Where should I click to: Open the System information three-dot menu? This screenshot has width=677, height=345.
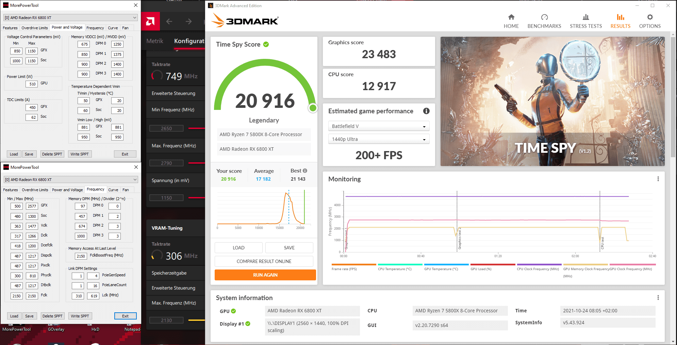click(658, 298)
